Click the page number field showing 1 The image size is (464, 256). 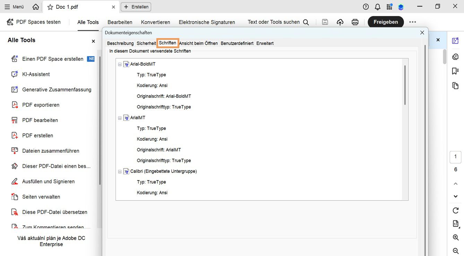click(456, 157)
